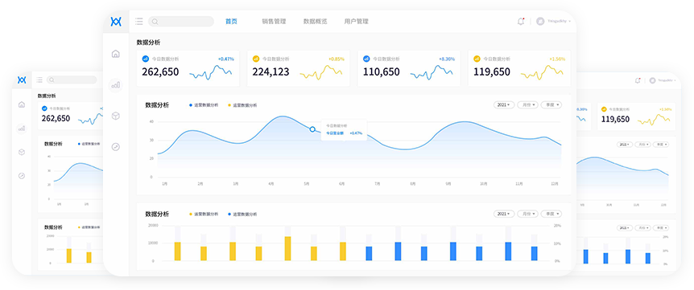Viewport: 694px width, 290px height.
Task: Go to the 用户管理 tab
Action: (357, 21)
